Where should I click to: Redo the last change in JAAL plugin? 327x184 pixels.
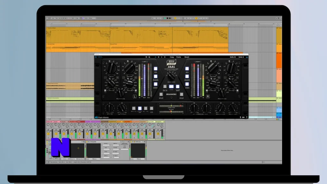coord(149,57)
